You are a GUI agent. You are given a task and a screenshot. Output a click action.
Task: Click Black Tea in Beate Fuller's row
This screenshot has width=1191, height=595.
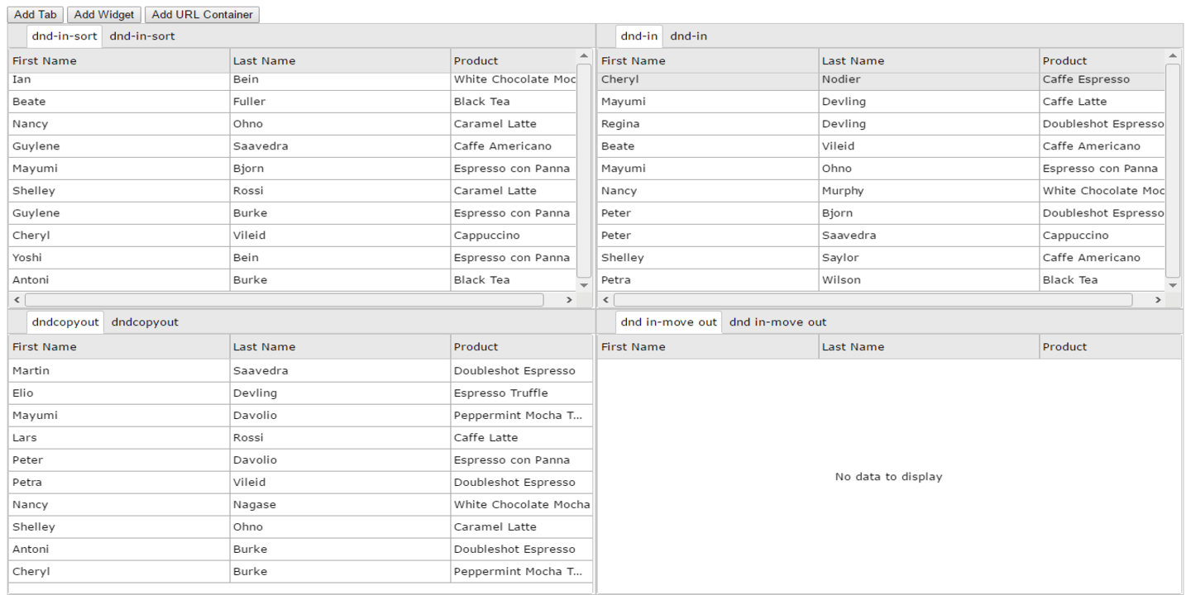coord(514,102)
